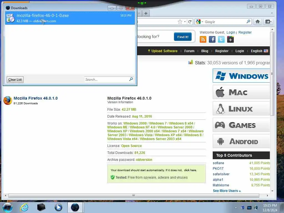Screen dimensions: 284x213
Task: Open Forum in the nav bar
Action: coord(189,51)
